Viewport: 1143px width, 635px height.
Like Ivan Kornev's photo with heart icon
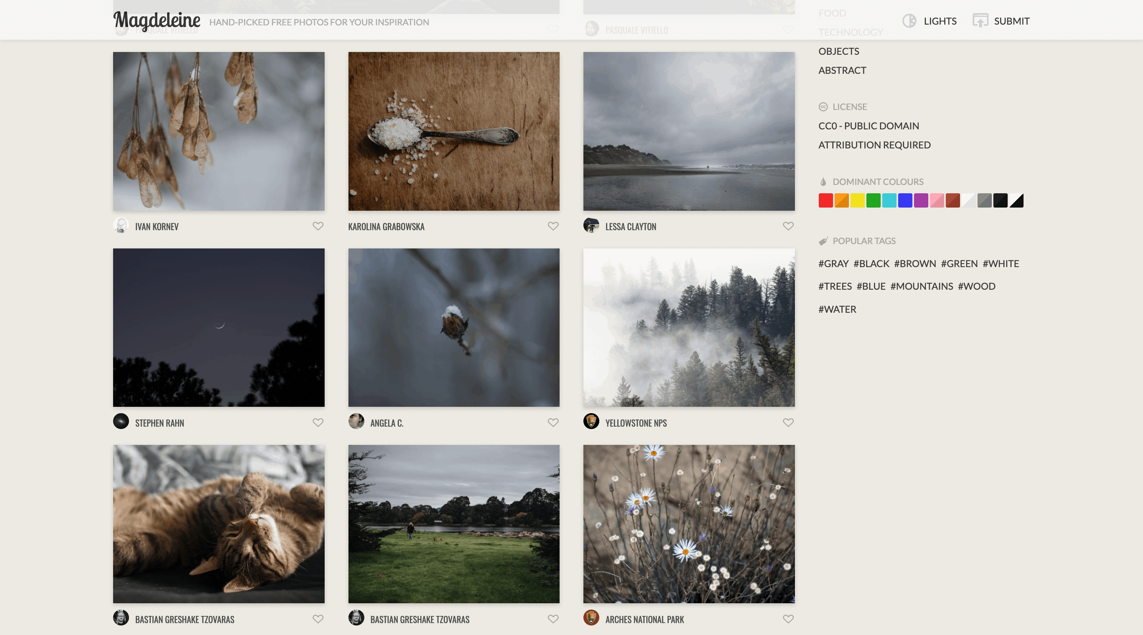[317, 226]
